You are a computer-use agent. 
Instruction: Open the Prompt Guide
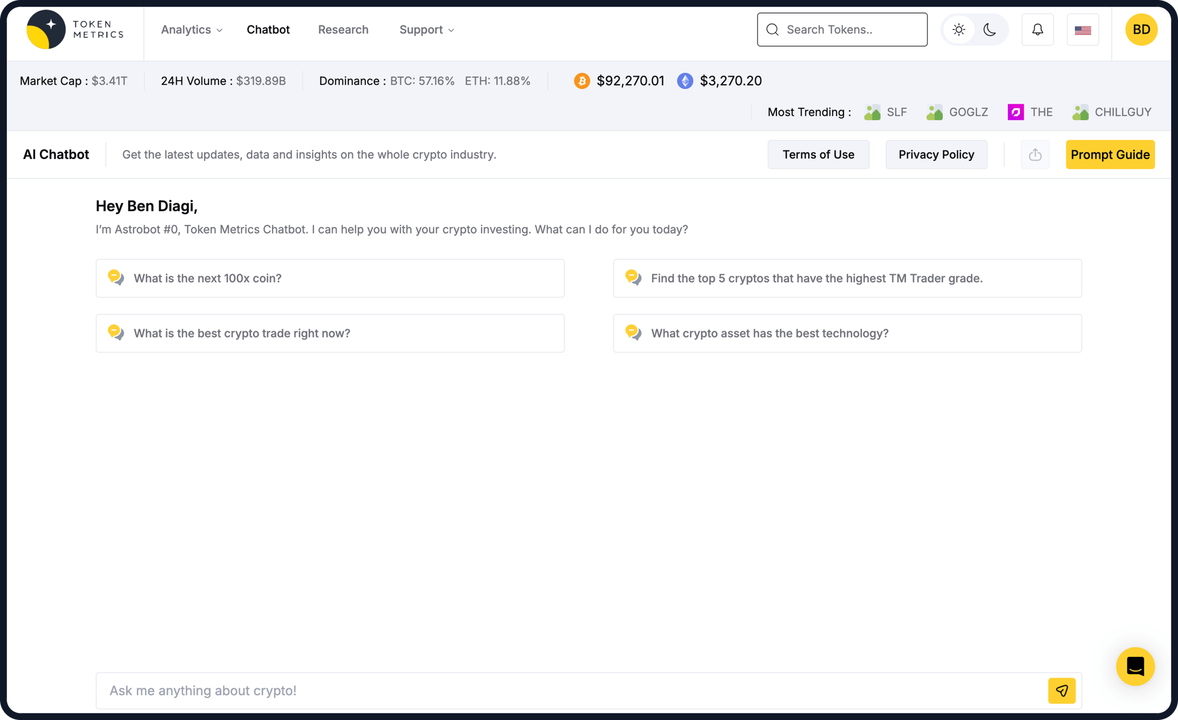[x=1110, y=154]
